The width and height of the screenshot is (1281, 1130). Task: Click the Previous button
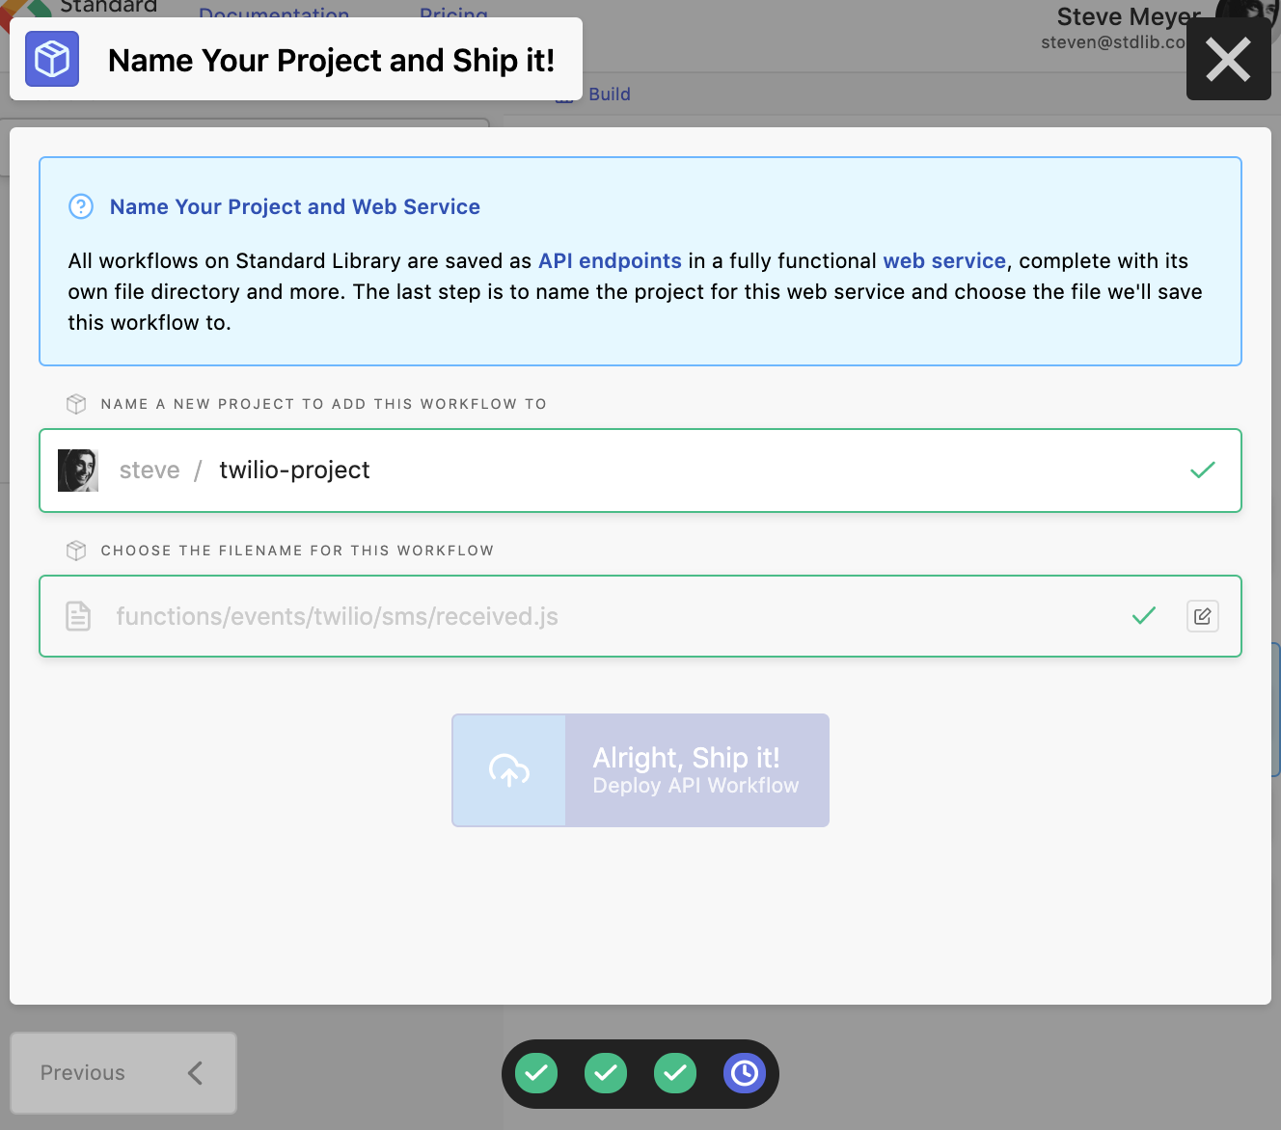[x=123, y=1072]
